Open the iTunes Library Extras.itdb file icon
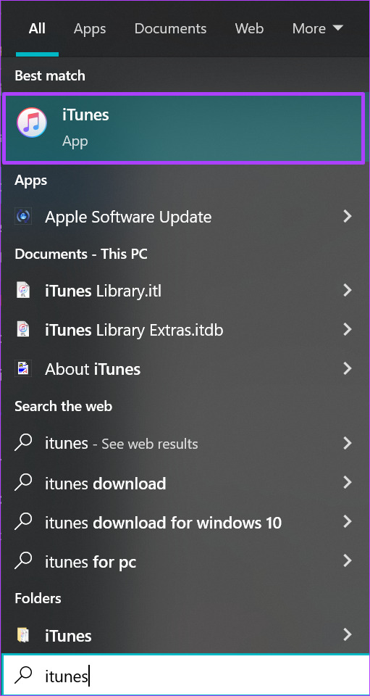The height and width of the screenshot is (696, 370). pos(23,330)
